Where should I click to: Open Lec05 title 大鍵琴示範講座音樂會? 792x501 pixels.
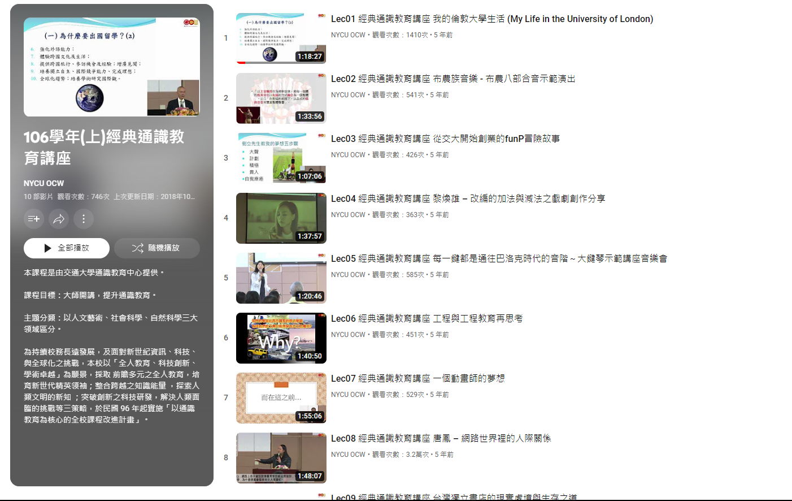499,259
